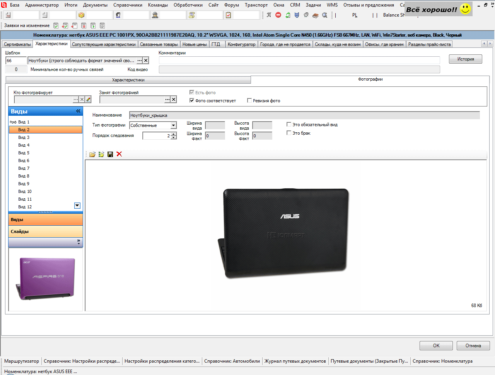Check the Это брак checkbox
Viewport: 495px width, 375px height.
pyautogui.click(x=289, y=133)
